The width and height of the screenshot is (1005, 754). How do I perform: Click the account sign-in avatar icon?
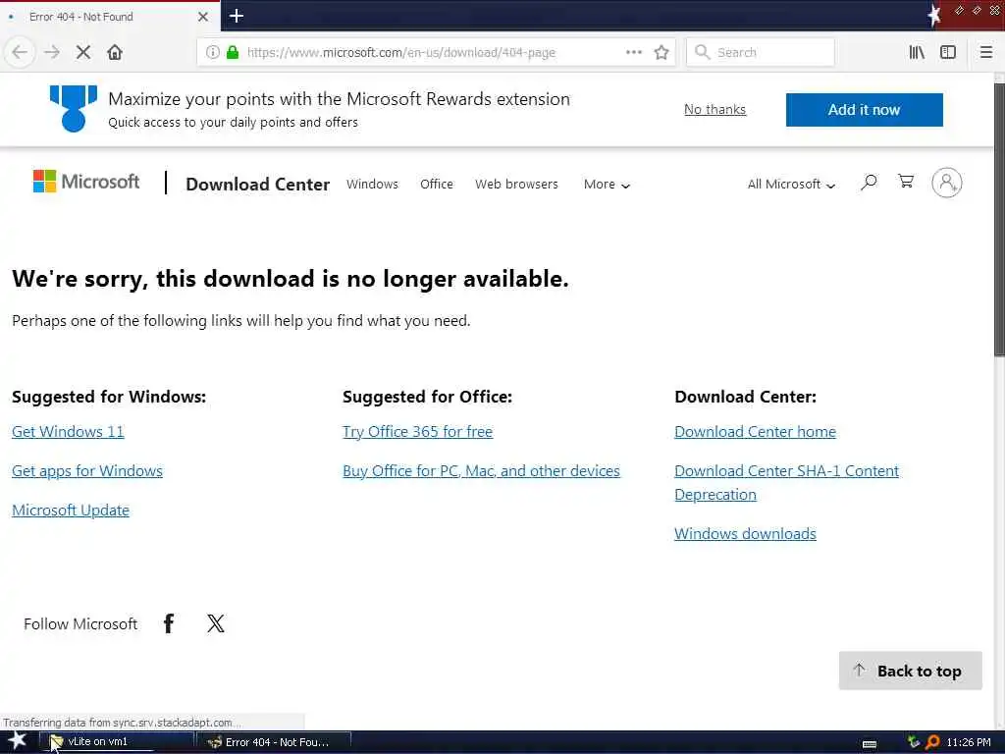coord(947,183)
